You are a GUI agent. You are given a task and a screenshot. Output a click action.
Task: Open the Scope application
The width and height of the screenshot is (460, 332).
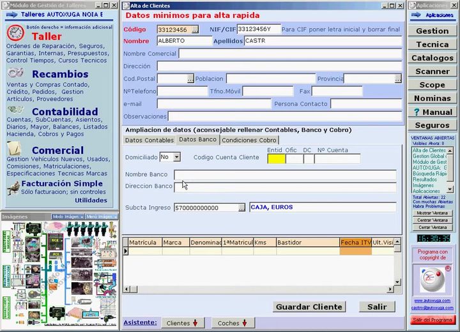tap(432, 85)
